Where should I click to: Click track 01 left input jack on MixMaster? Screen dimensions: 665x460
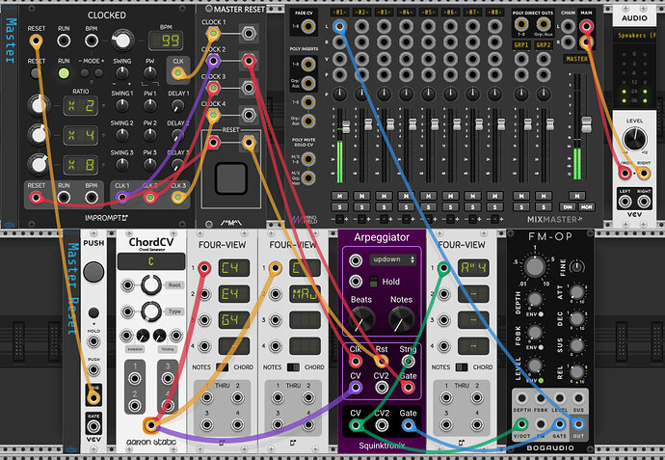click(x=339, y=26)
